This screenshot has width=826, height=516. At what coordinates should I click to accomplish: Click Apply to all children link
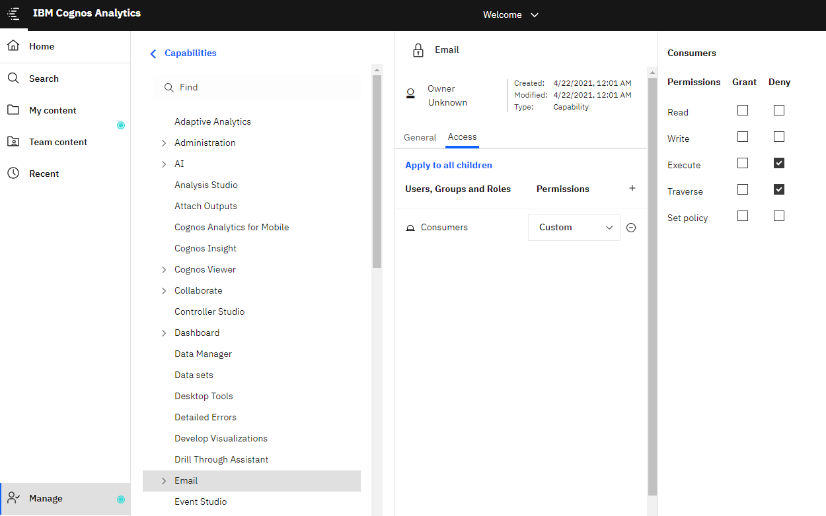pos(449,165)
